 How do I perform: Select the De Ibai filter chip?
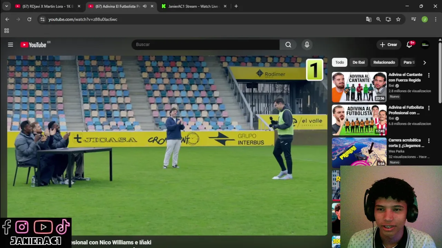358,62
